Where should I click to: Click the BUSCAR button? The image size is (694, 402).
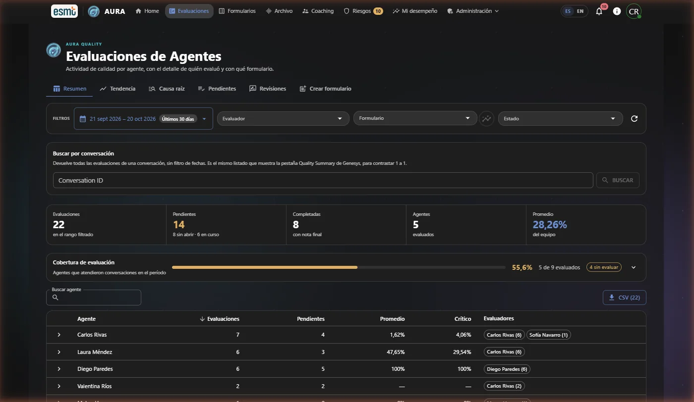click(618, 180)
